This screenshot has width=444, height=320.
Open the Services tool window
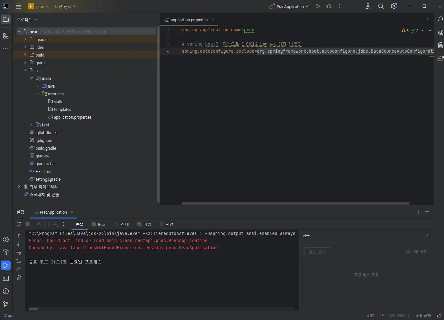pos(6,240)
